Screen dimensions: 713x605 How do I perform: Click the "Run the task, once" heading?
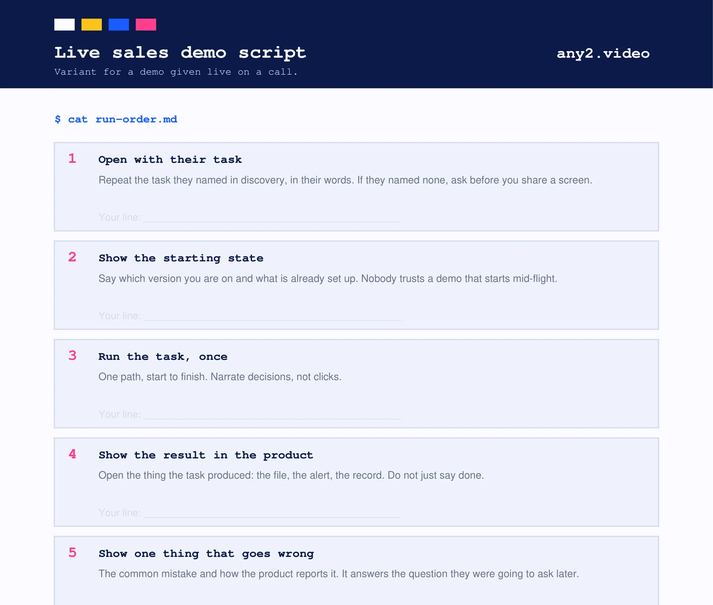click(163, 357)
